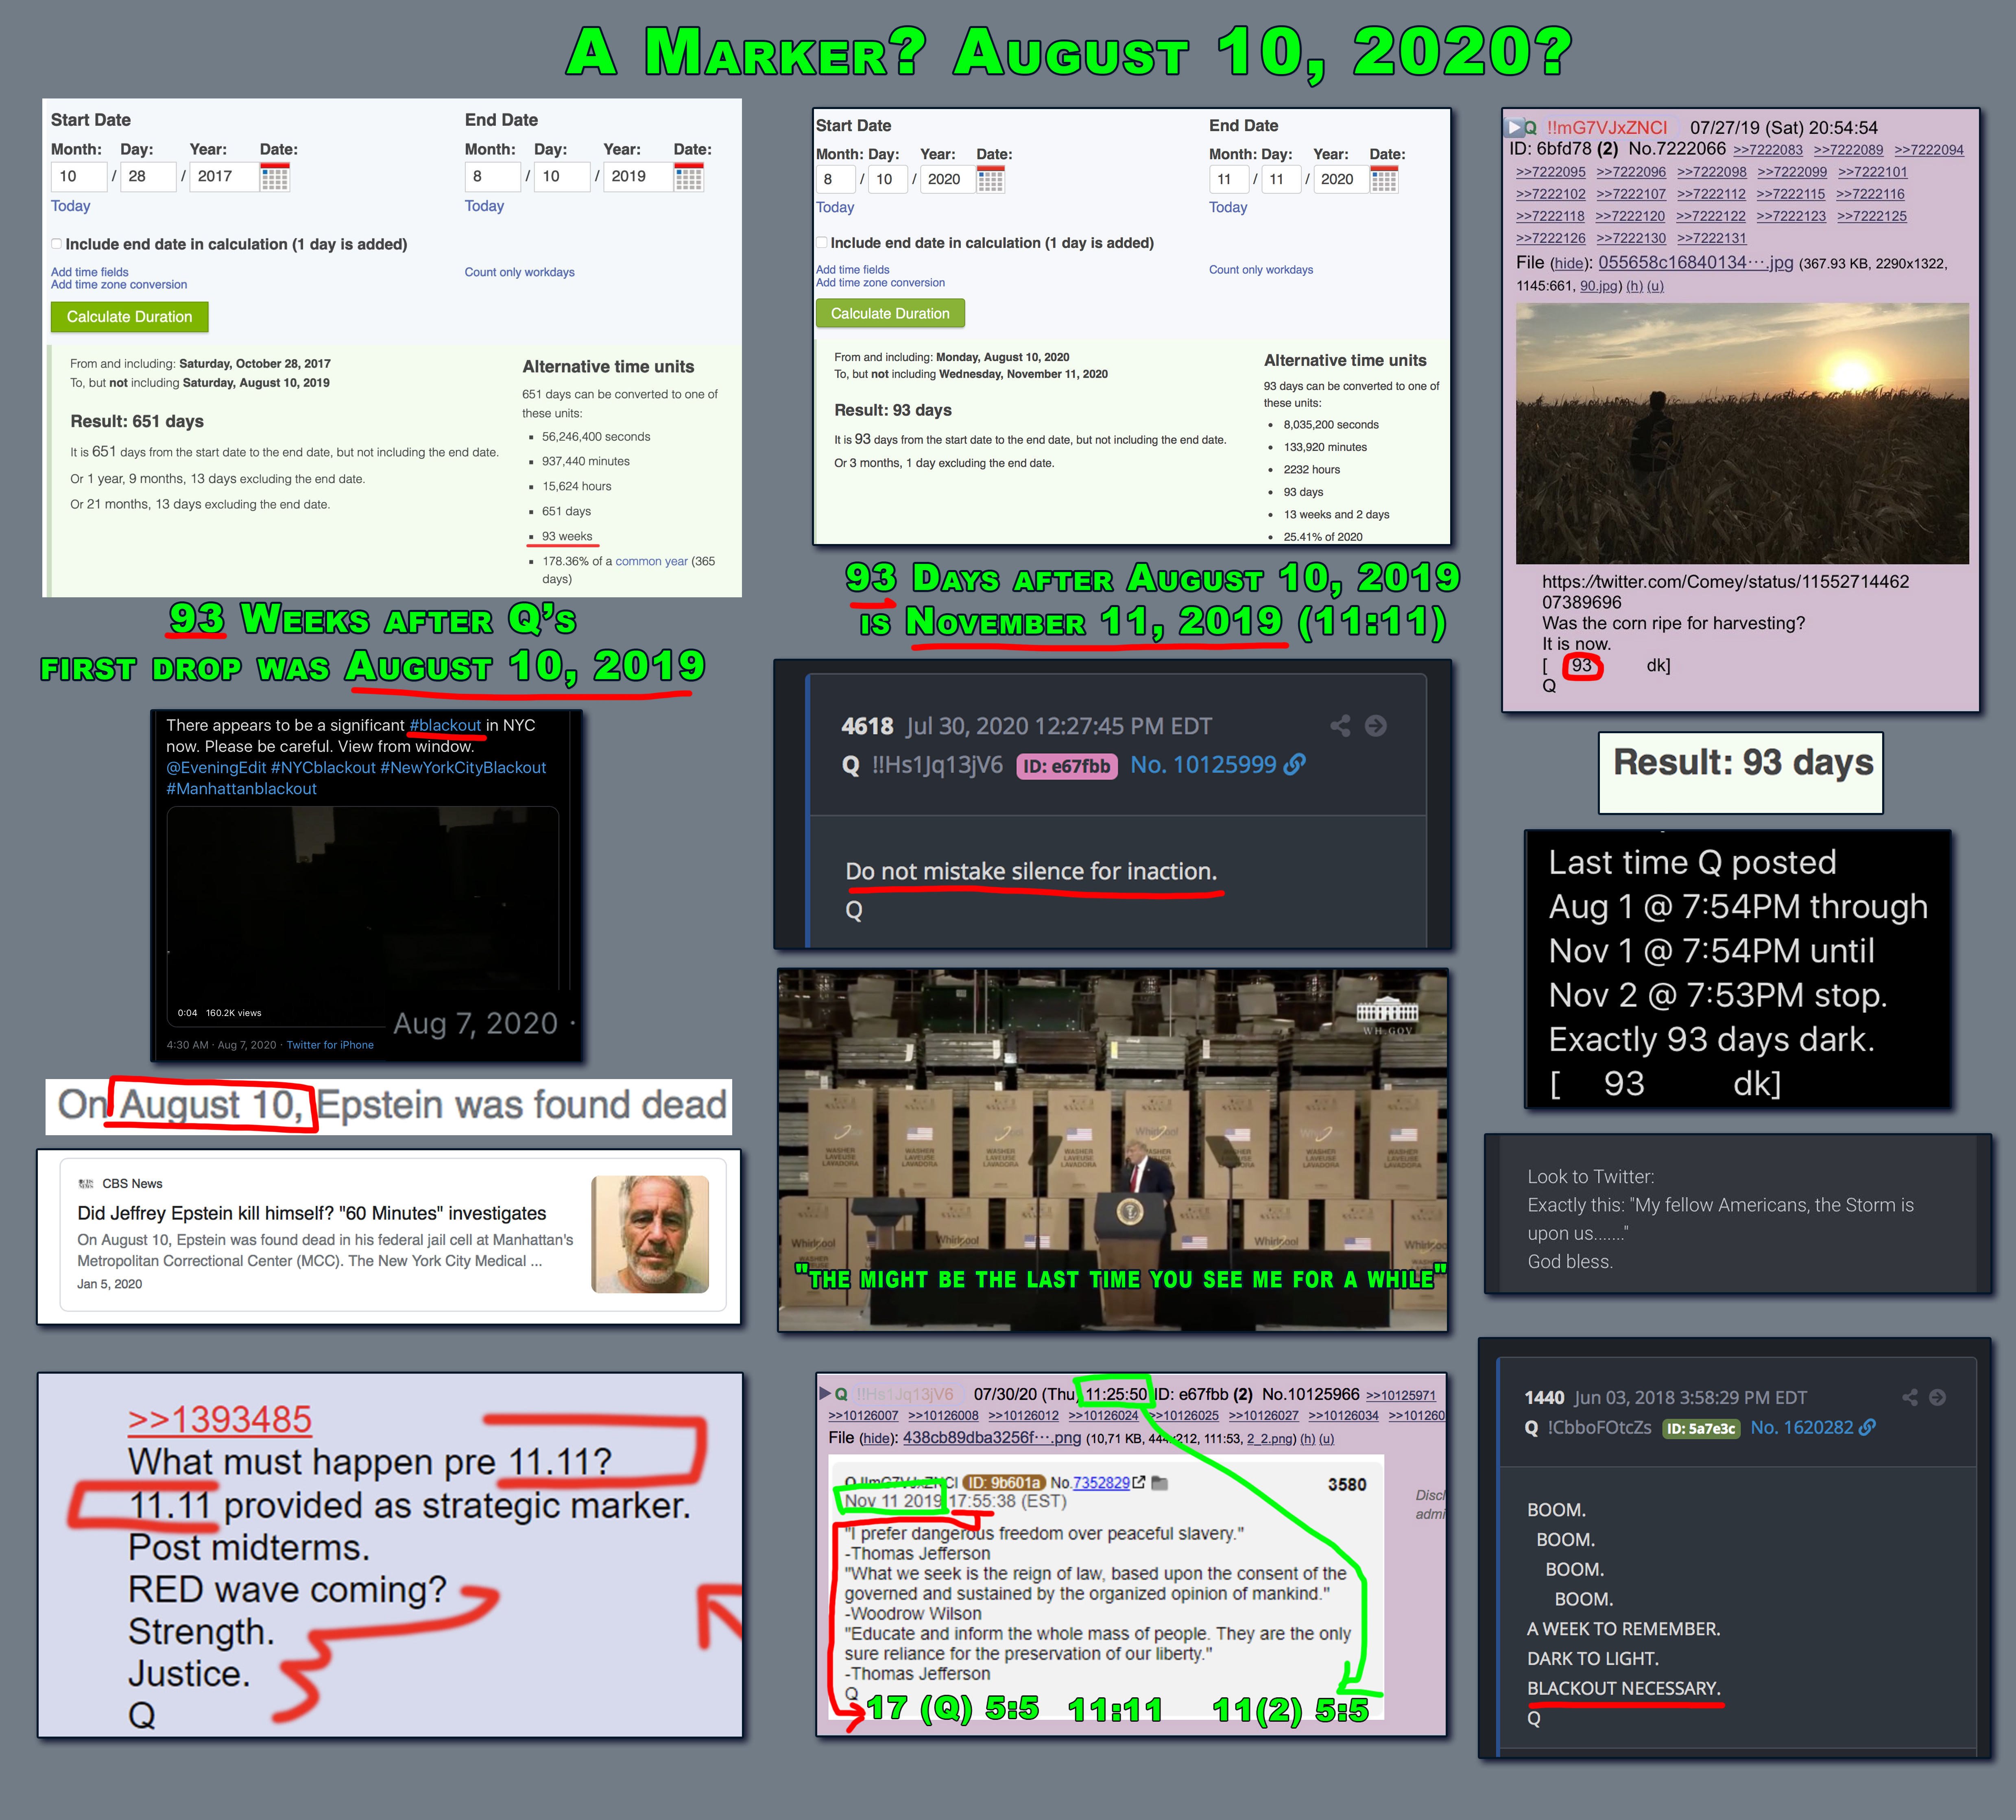
Task: Open calendar picker beside end date 11/11/2020
Action: click(1383, 180)
